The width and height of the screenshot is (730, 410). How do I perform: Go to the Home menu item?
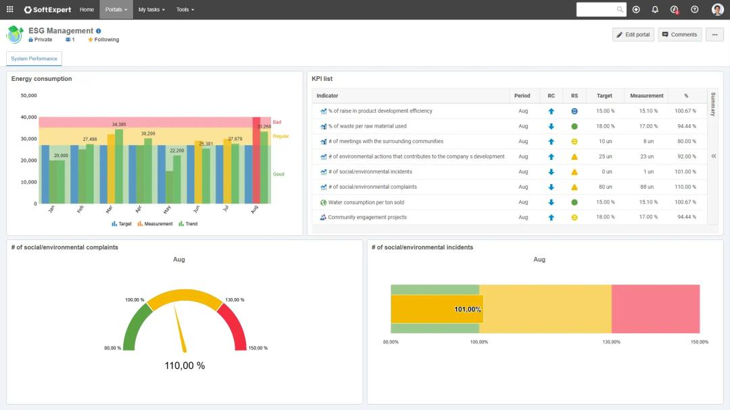(x=87, y=9)
